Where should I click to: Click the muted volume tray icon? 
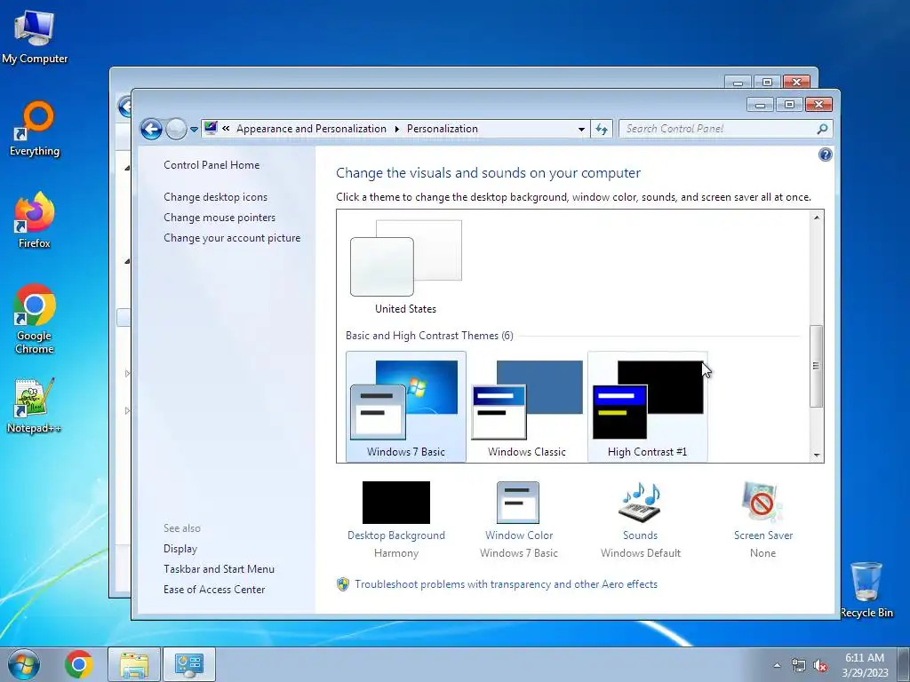pos(819,666)
